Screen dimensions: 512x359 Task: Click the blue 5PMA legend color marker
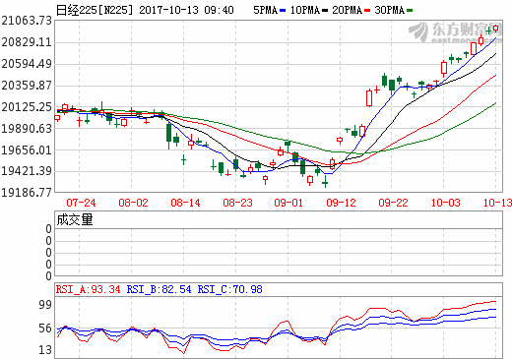click(283, 11)
